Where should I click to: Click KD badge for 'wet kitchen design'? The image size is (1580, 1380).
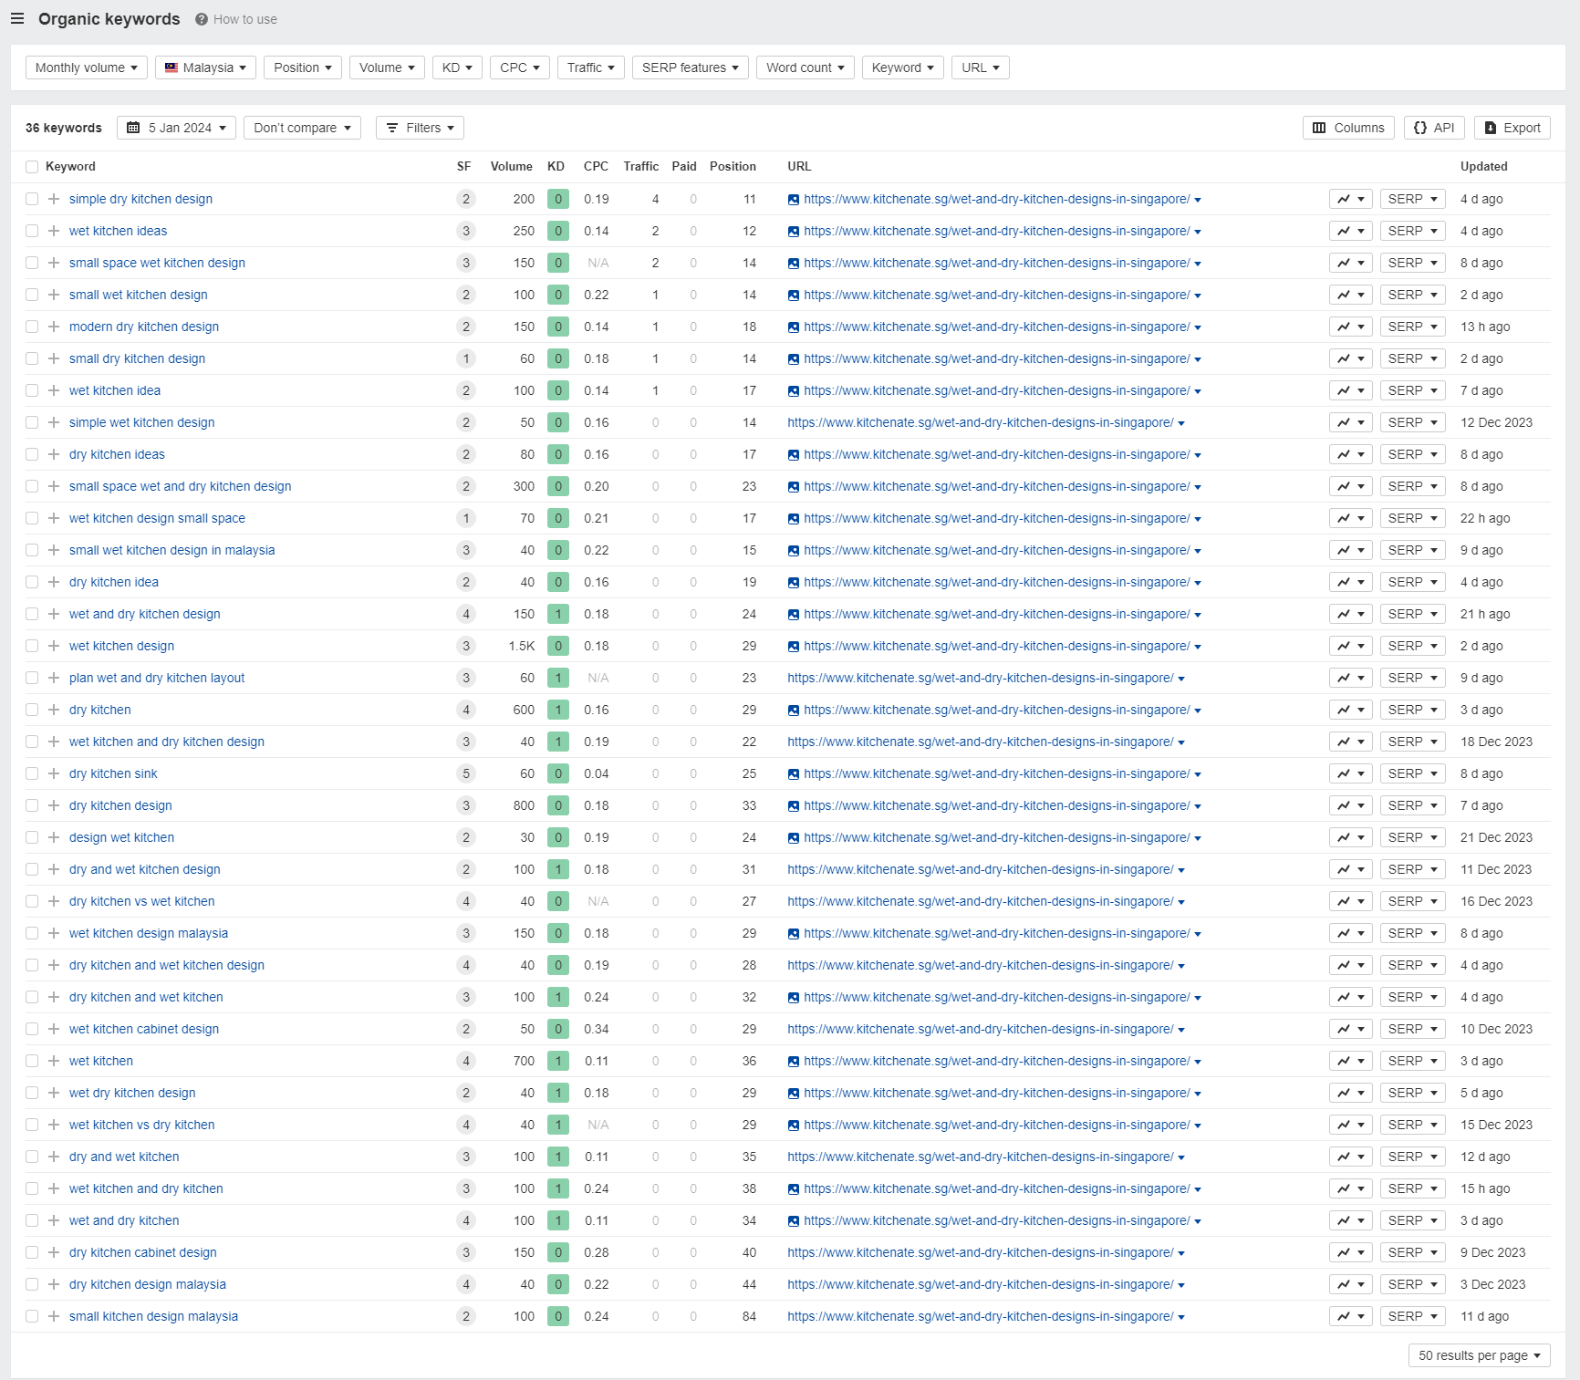[558, 646]
